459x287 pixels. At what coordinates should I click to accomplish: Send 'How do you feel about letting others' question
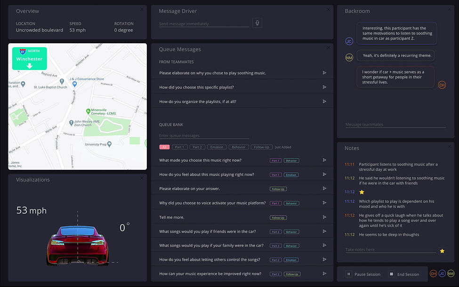pos(324,259)
